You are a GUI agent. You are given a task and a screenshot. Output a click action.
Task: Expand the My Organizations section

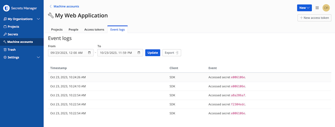39,19
